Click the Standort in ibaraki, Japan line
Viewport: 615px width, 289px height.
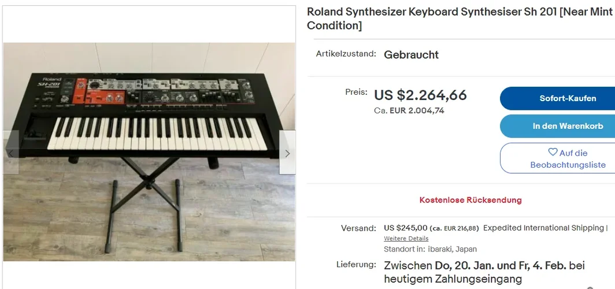point(430,249)
